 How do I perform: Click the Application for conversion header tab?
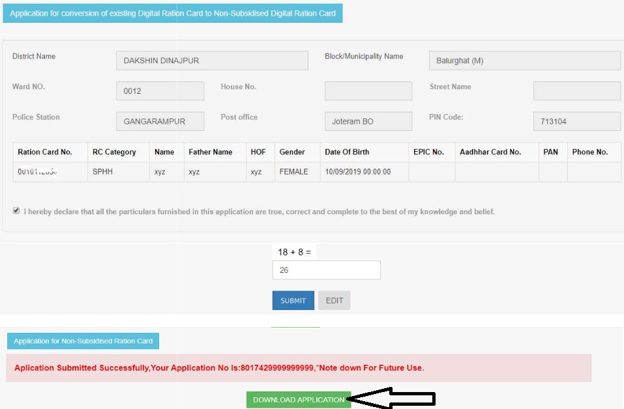[173, 13]
